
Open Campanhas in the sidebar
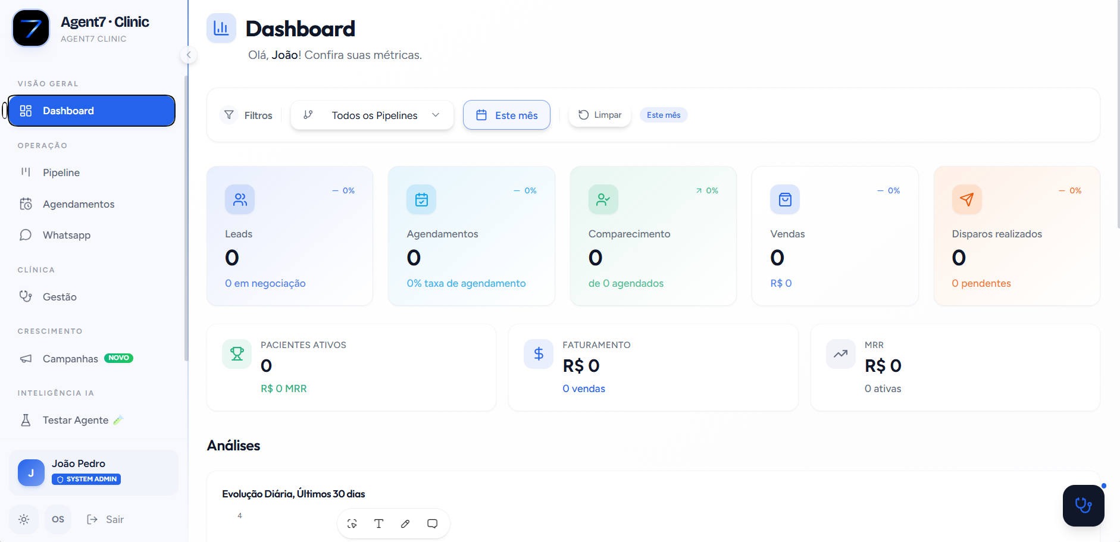point(92,359)
